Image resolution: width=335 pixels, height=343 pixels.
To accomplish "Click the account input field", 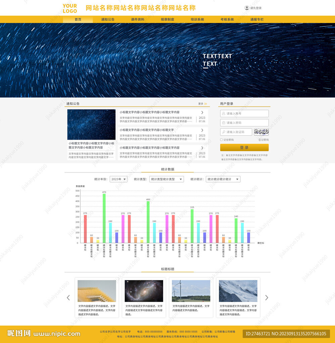I will [x=244, y=114].
